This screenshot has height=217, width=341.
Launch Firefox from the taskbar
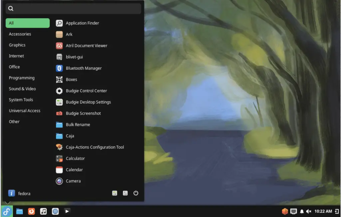point(32,211)
